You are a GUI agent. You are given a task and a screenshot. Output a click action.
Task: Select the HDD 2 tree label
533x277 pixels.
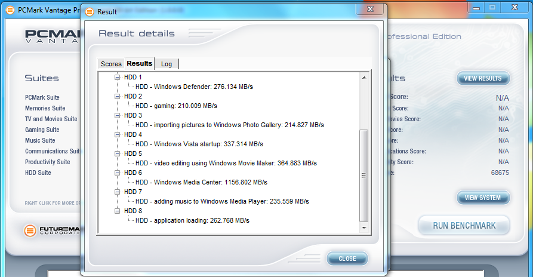point(133,96)
